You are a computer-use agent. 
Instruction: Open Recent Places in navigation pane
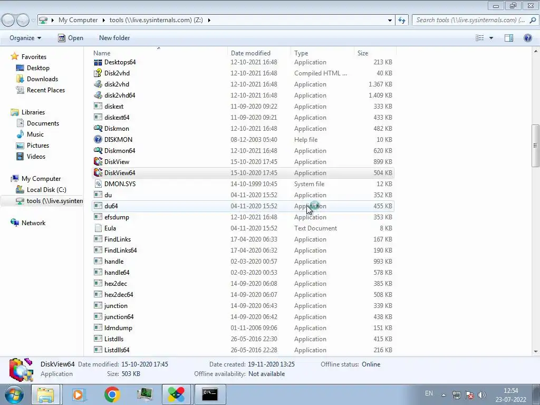pyautogui.click(x=46, y=90)
